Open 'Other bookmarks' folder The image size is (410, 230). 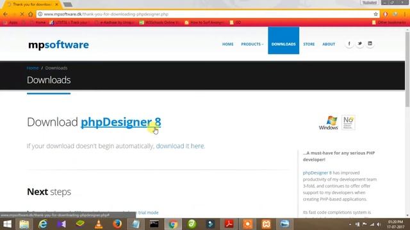coord(389,22)
